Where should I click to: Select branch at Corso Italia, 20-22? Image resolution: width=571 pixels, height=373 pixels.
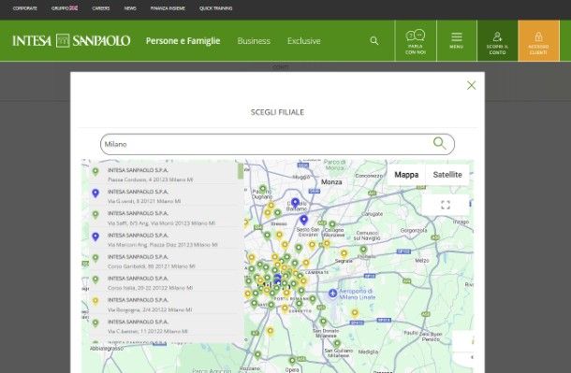[x=164, y=283]
